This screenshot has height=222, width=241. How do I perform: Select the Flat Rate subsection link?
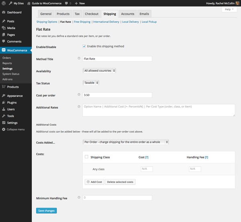[65, 22]
